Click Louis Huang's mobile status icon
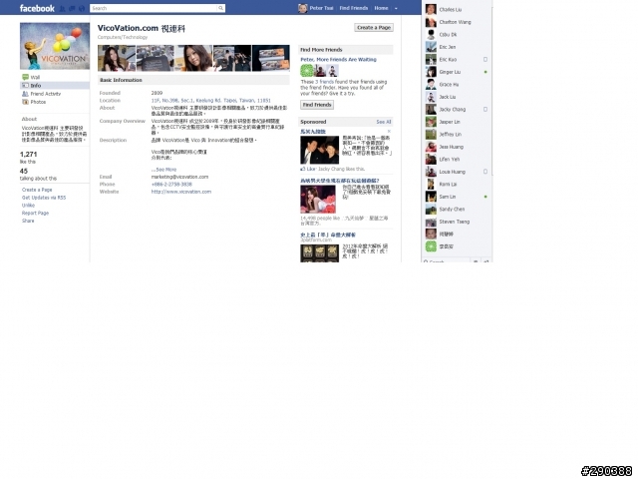The width and height of the screenshot is (638, 479). pos(485,172)
